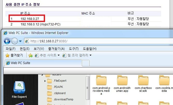Click the 192.168.0.27 IP address cell

(x=30, y=19)
